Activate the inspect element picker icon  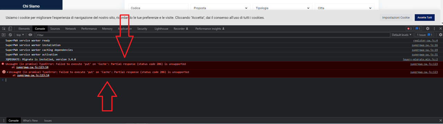(x=4, y=29)
